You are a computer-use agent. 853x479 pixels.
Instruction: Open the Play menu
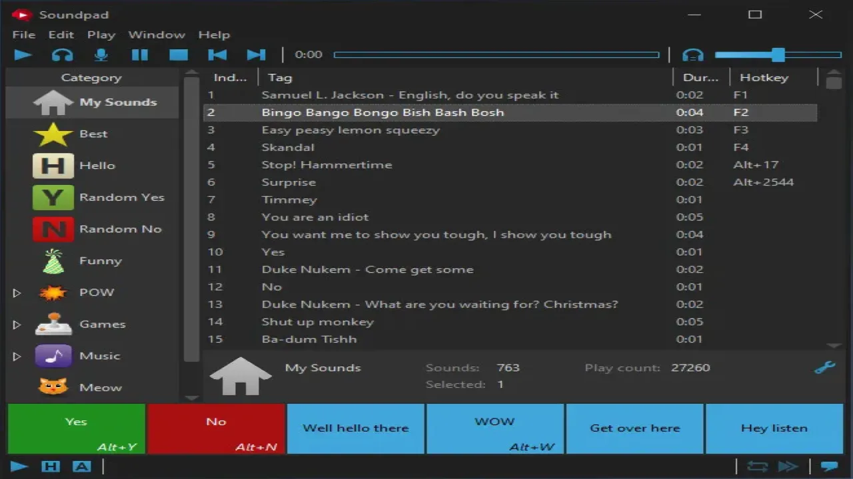(101, 35)
